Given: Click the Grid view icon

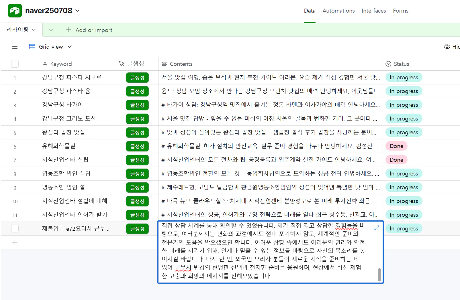Looking at the screenshot, I should [32, 47].
